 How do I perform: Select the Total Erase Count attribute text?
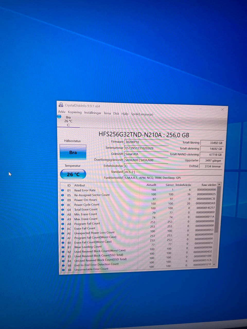click(86, 209)
